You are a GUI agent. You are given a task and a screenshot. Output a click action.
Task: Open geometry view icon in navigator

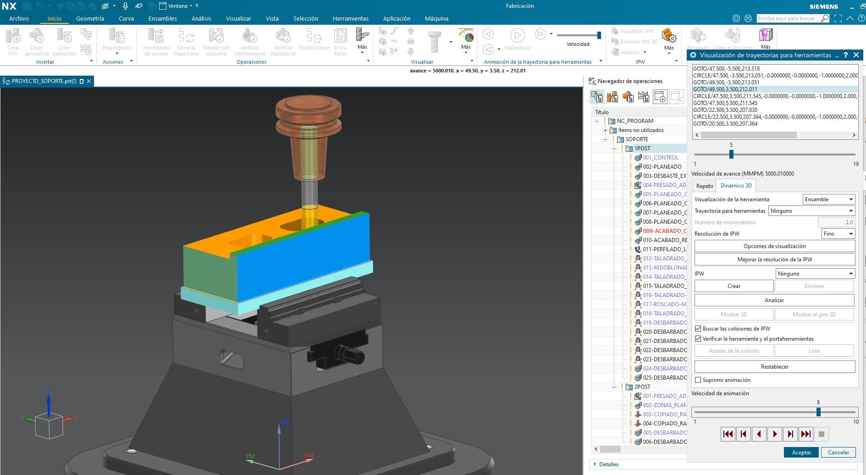[628, 97]
